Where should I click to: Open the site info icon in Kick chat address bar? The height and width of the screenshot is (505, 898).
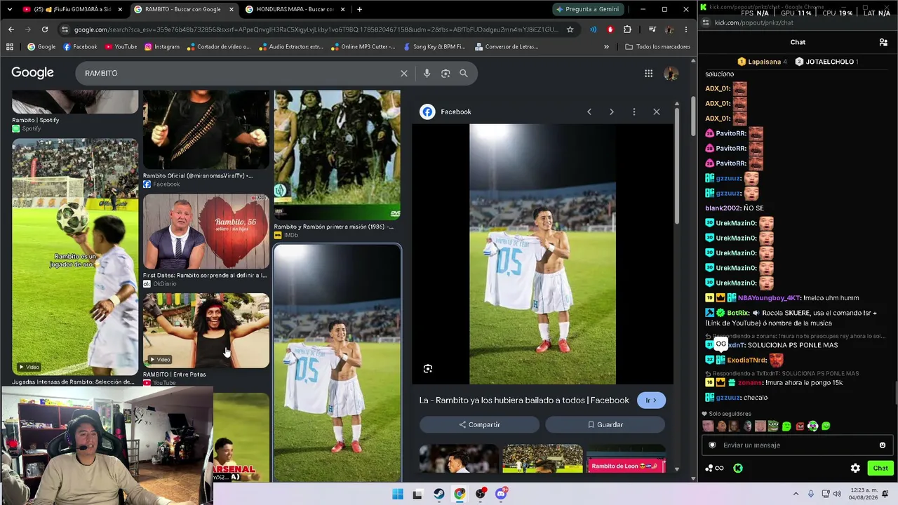[705, 22]
